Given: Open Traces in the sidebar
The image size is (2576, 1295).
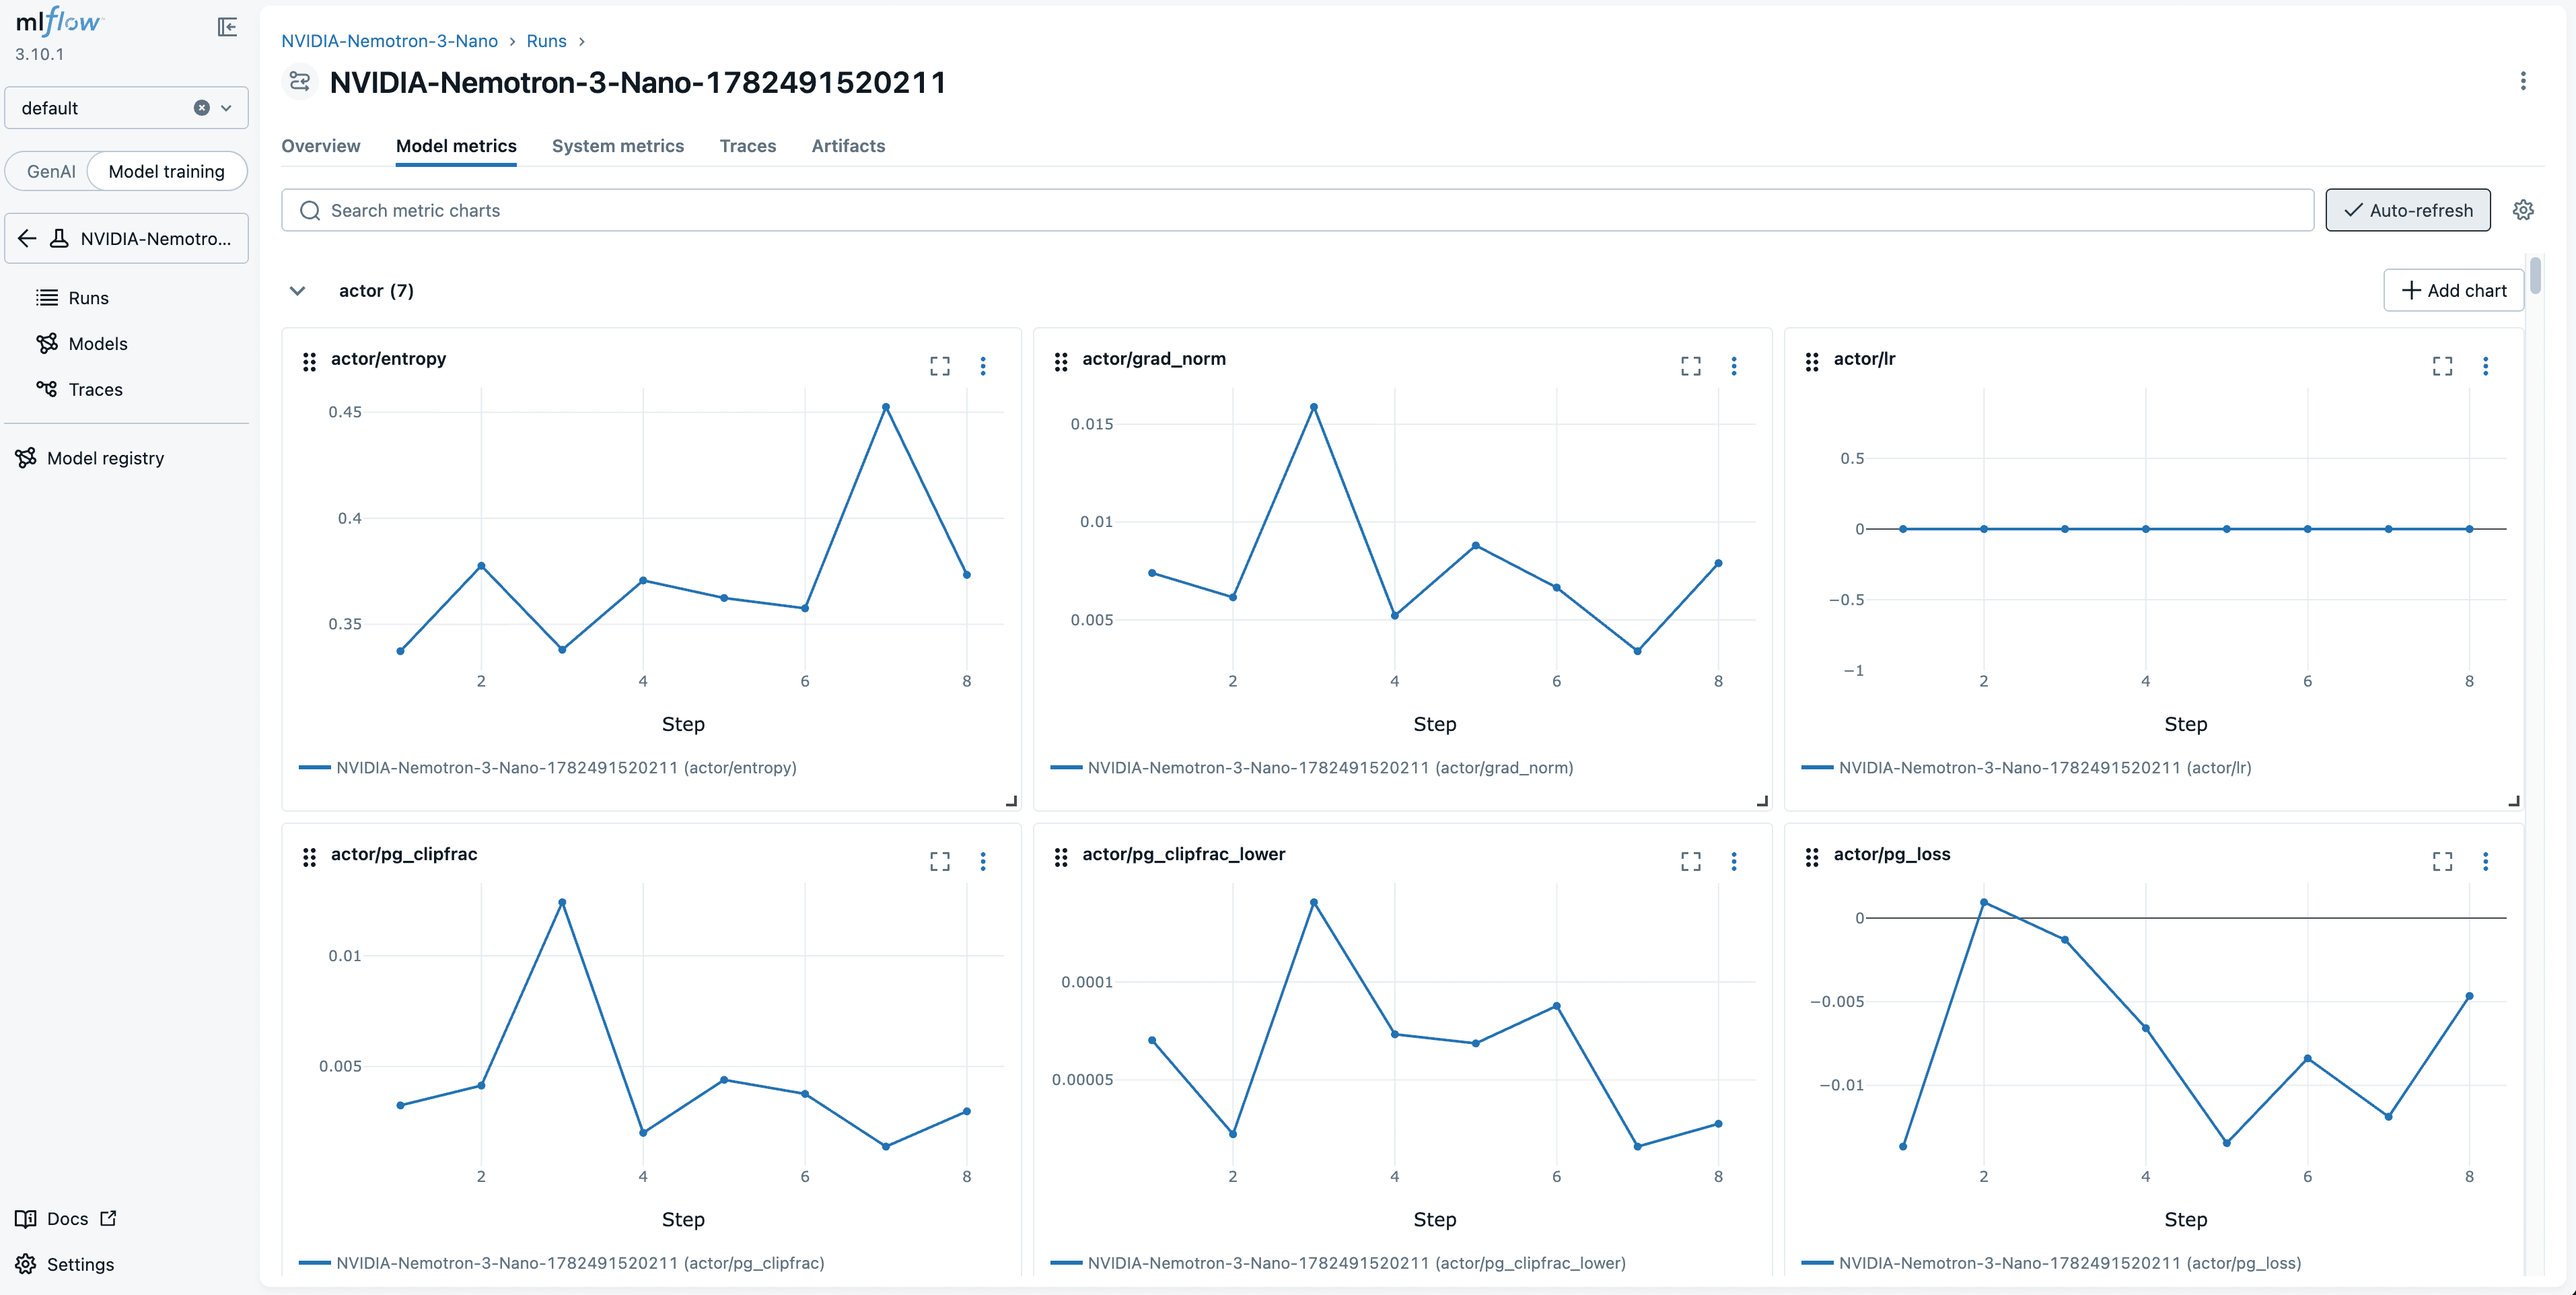Looking at the screenshot, I should (95, 389).
